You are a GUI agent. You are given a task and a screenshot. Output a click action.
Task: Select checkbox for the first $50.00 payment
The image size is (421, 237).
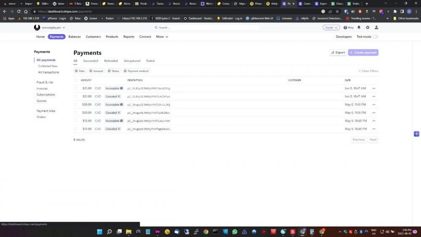click(x=76, y=104)
